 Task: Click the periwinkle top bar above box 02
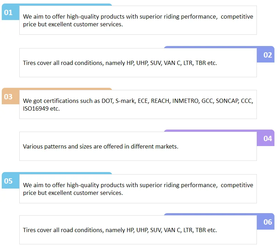pyautogui.click(x=219, y=47)
